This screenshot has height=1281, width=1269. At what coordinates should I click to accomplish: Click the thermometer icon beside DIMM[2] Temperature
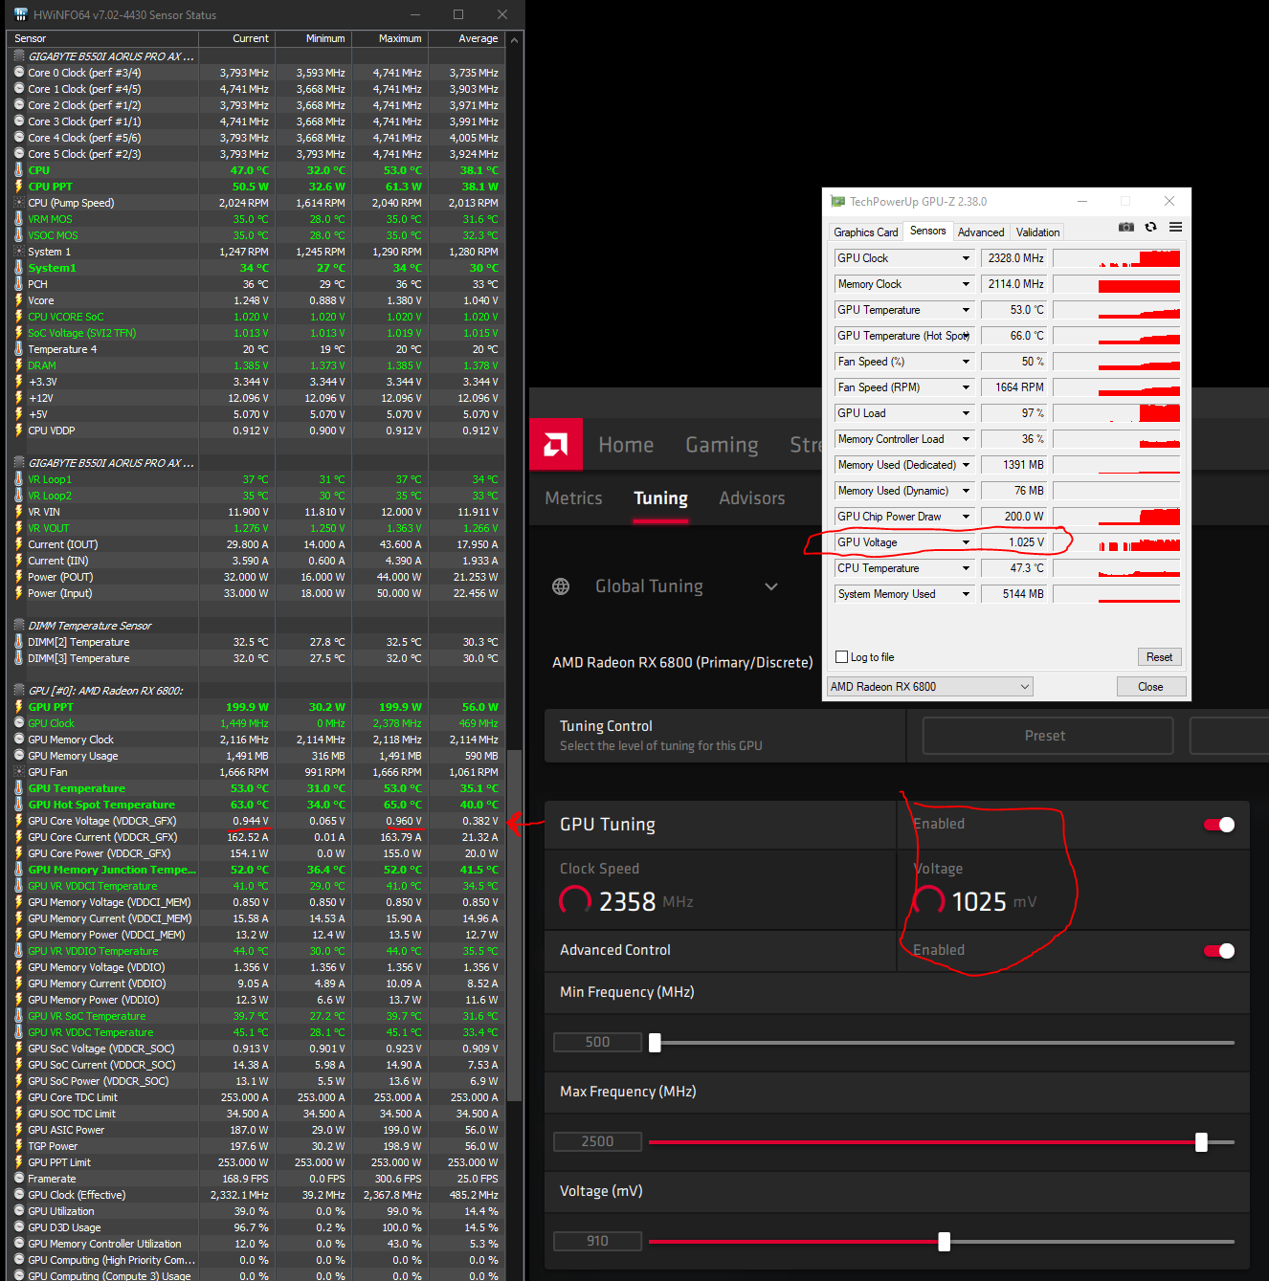19,642
